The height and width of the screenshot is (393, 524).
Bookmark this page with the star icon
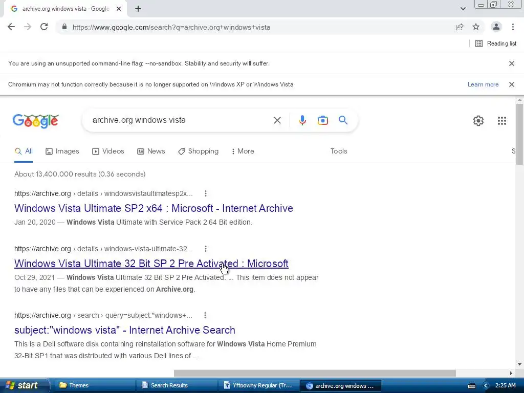click(x=476, y=27)
